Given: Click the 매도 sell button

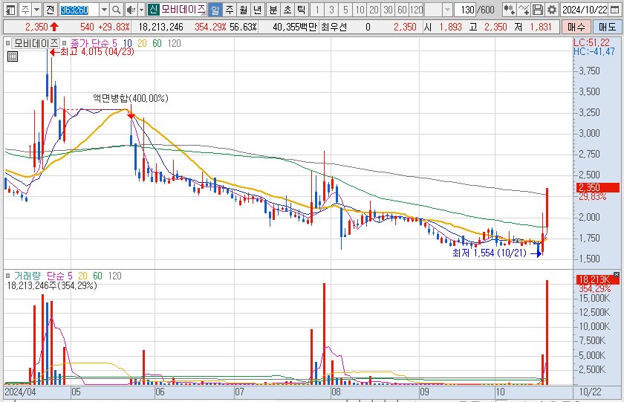Looking at the screenshot, I should 607,27.
